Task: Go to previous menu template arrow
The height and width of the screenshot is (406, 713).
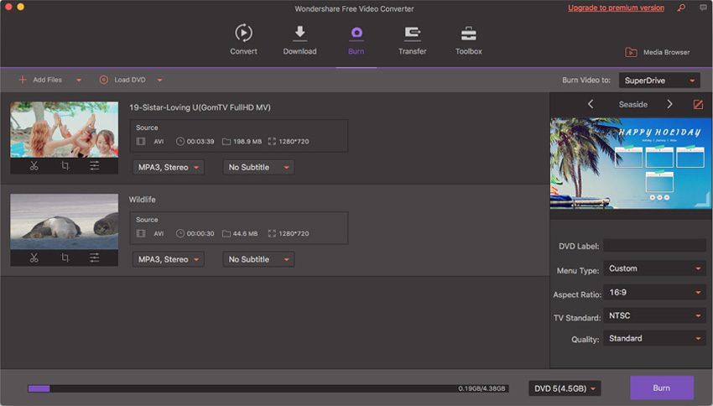Action: click(x=591, y=105)
